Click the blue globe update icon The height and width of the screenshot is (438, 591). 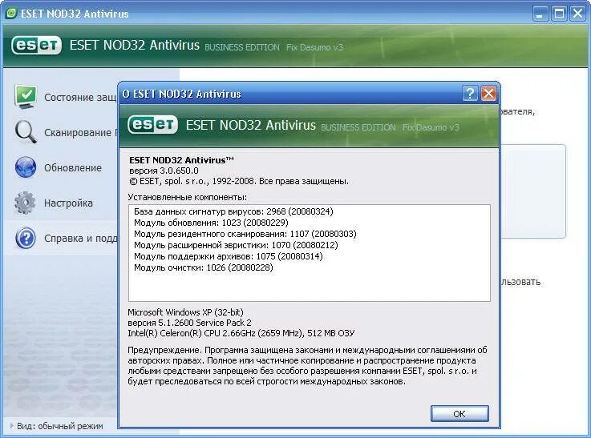coord(26,167)
